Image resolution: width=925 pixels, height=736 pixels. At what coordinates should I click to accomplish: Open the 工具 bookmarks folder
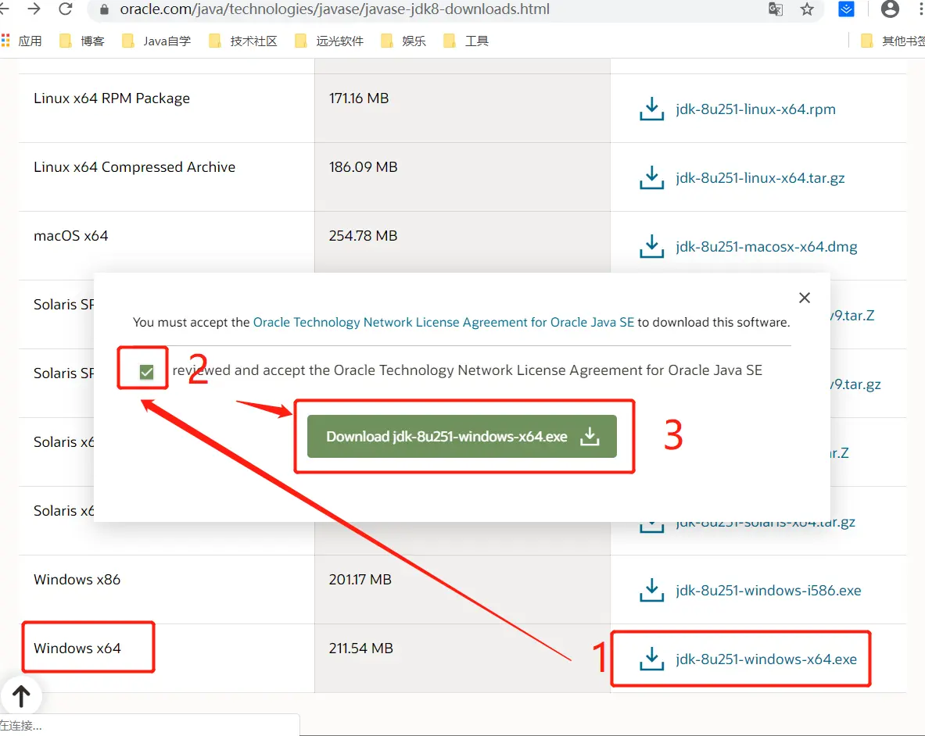coord(466,41)
